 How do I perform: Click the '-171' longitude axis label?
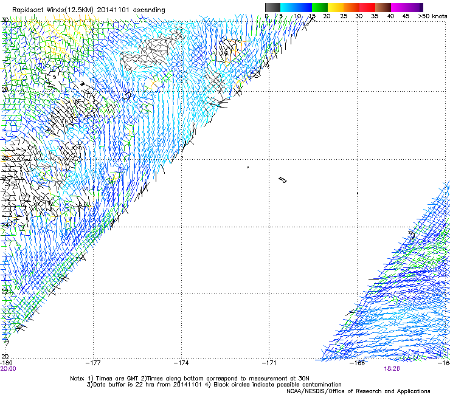(269, 363)
